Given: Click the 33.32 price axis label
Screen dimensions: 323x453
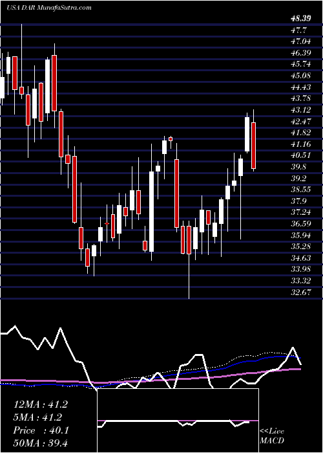Looking at the screenshot, I should (x=301, y=281).
